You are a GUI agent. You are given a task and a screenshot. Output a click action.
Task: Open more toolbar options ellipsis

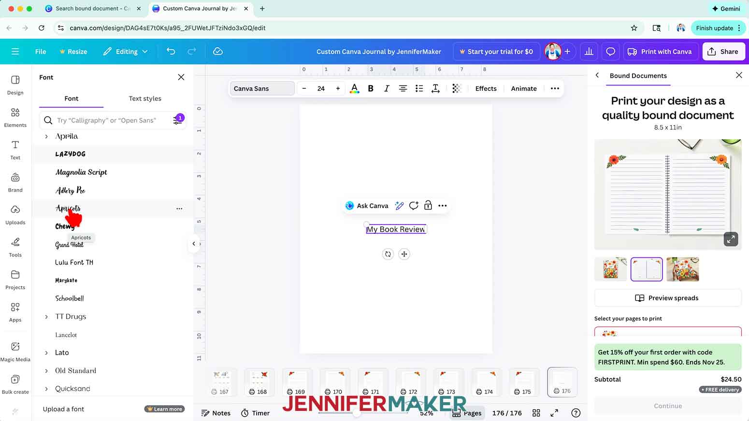point(555,88)
